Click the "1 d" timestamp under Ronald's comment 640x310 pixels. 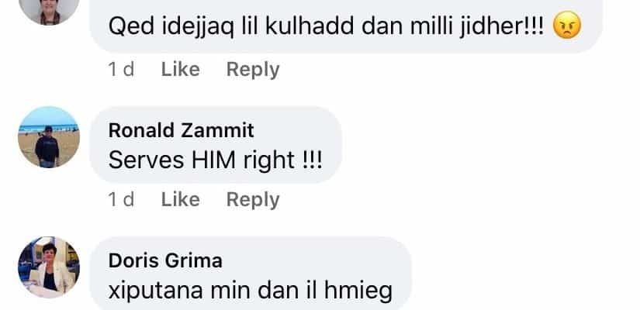click(121, 199)
